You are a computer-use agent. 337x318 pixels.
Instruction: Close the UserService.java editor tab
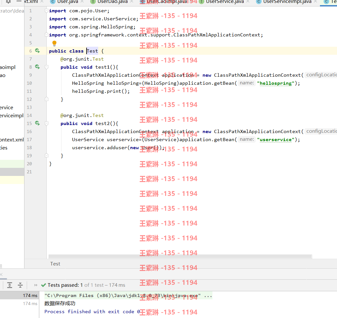pos(248,2)
